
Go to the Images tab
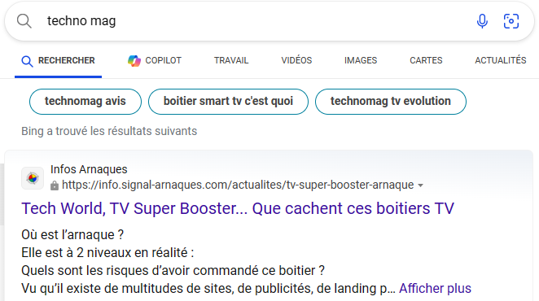[x=361, y=60]
